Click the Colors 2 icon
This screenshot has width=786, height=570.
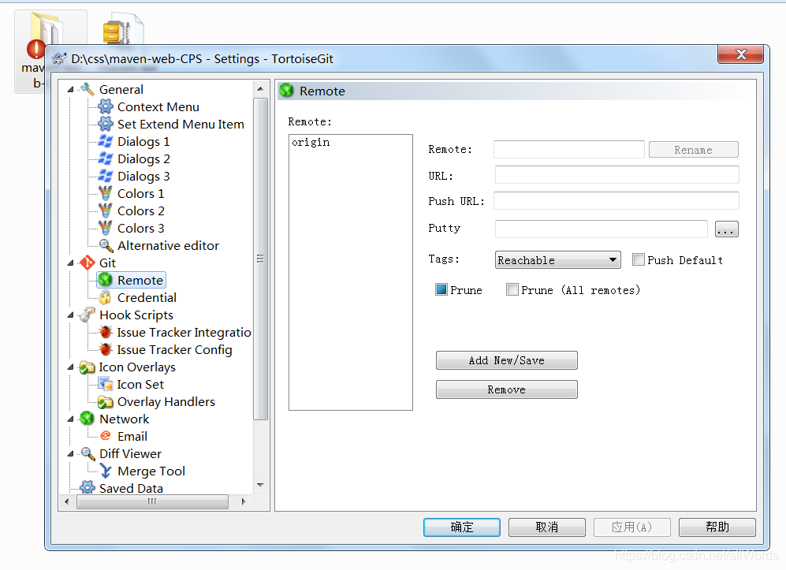106,210
